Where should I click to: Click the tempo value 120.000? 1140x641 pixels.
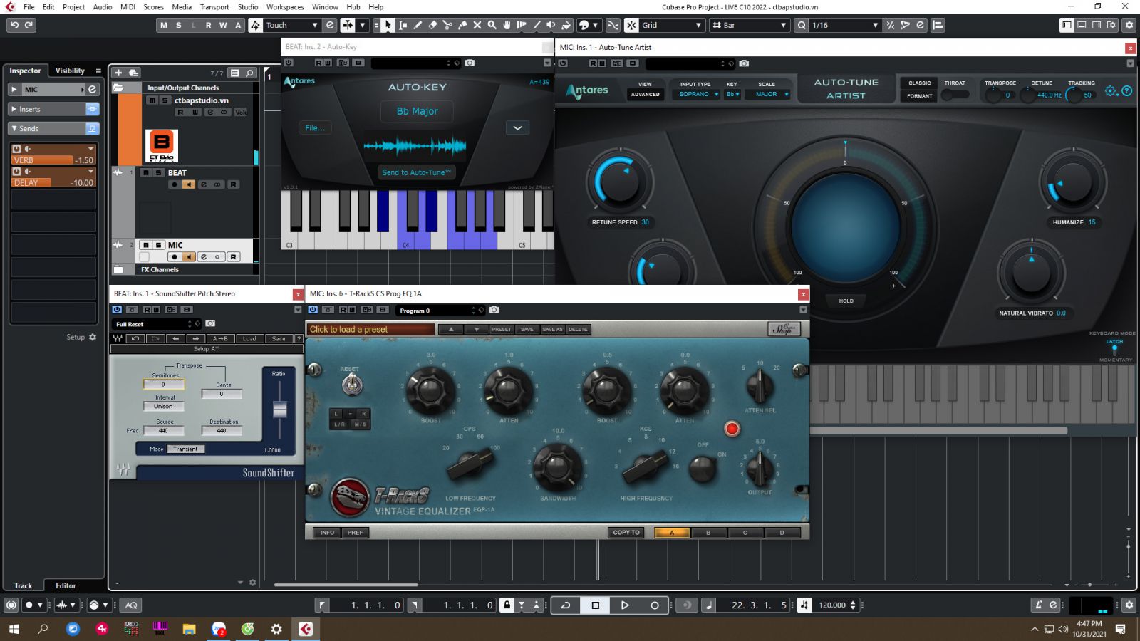(832, 605)
